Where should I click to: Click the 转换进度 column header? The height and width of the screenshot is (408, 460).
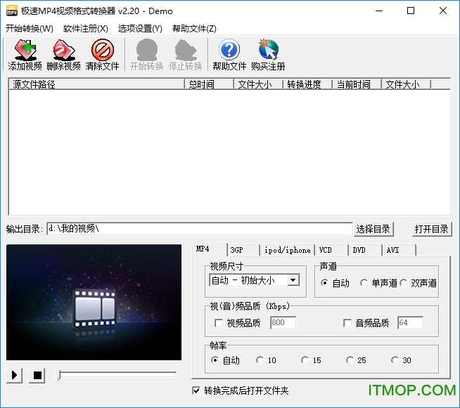coord(307,84)
